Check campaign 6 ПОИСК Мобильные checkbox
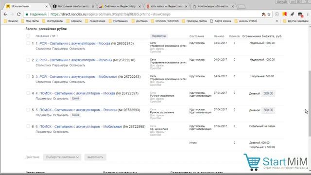The height and width of the screenshot is (175, 311). 28,126
